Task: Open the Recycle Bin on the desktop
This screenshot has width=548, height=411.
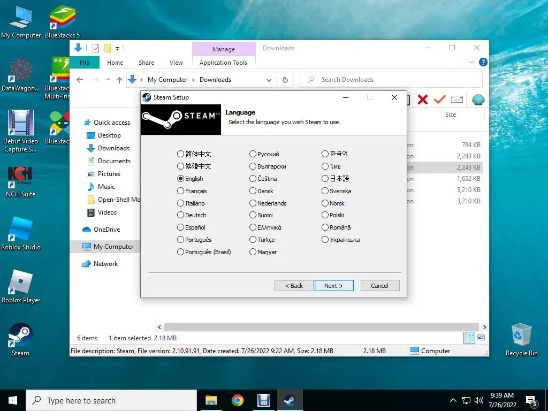Action: (x=521, y=339)
